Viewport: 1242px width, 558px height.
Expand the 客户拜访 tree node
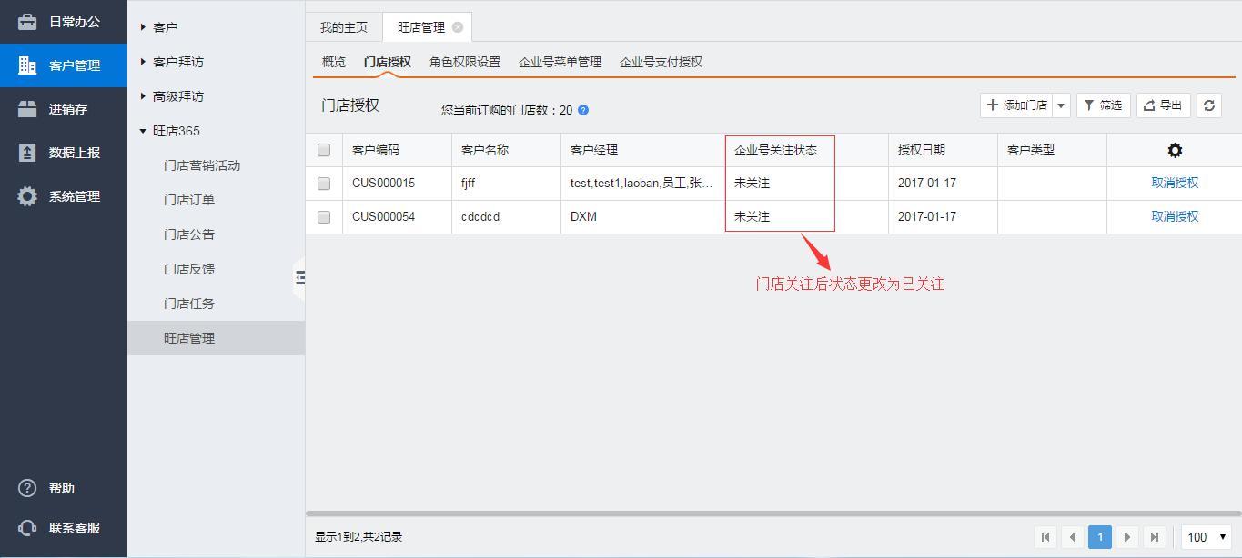click(x=144, y=62)
